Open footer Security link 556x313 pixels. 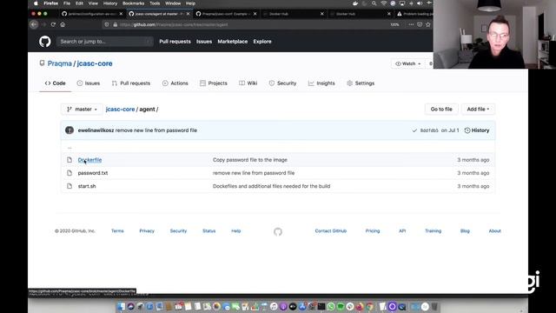pyautogui.click(x=178, y=231)
